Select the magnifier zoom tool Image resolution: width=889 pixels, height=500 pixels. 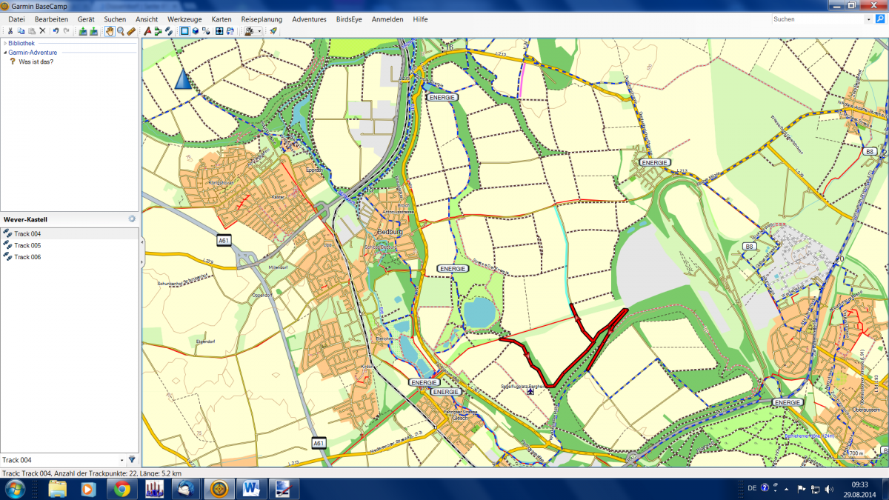pos(120,31)
